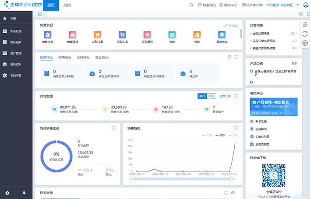Click the 付款 quick launch icon
Screen dimensions: 310x199
[197, 35]
